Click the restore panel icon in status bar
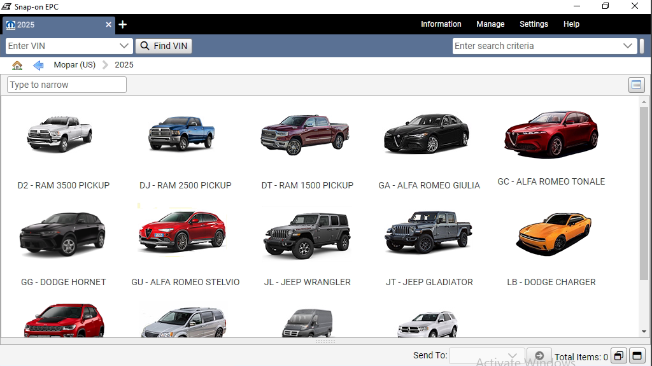 [619, 356]
